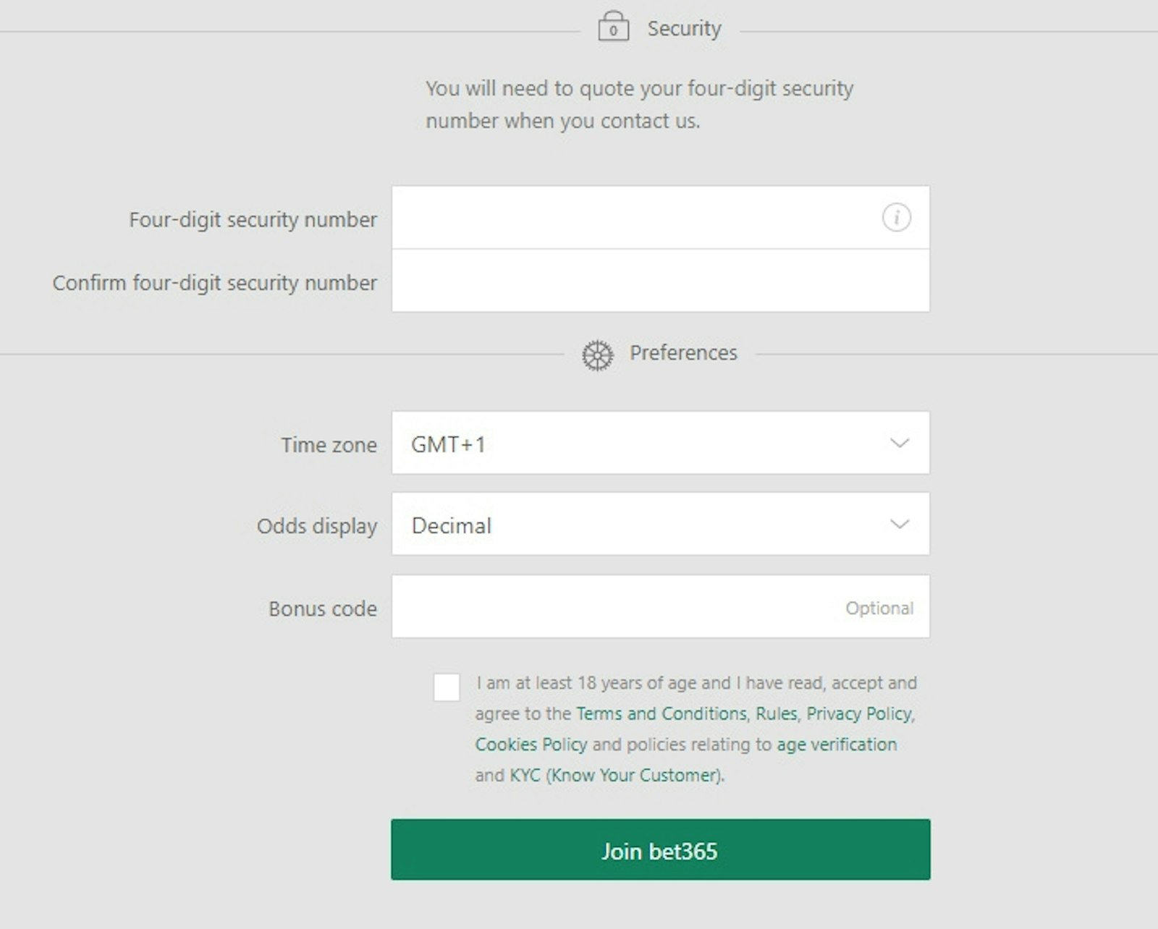1158x929 pixels.
Task: Click the Time zone chevron arrow
Action: (x=899, y=444)
